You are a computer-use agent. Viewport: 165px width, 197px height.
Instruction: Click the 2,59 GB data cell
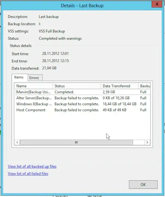[x=109, y=92]
